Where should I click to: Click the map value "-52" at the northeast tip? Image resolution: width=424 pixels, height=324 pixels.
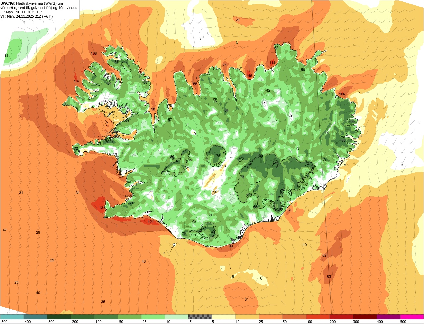pos(276,48)
